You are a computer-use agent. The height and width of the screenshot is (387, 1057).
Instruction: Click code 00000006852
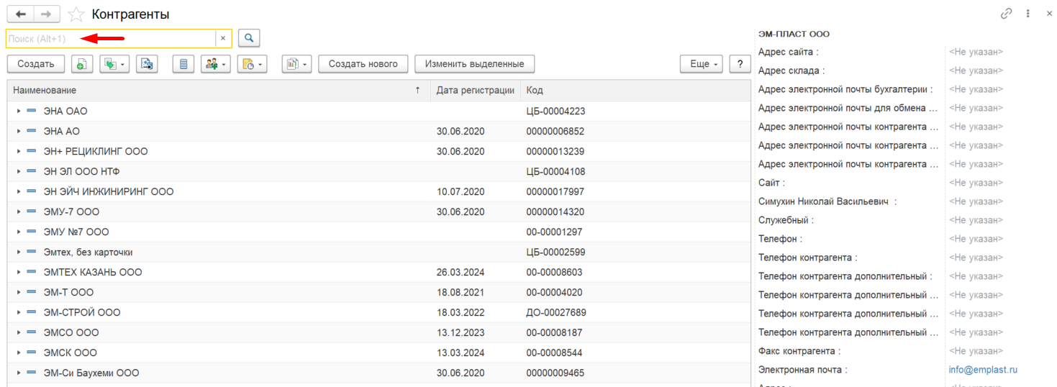(555, 132)
